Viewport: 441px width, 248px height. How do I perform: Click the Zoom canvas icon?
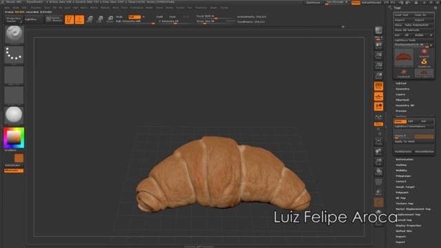click(x=378, y=56)
